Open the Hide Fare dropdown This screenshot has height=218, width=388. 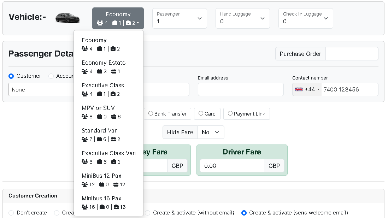coord(211,132)
